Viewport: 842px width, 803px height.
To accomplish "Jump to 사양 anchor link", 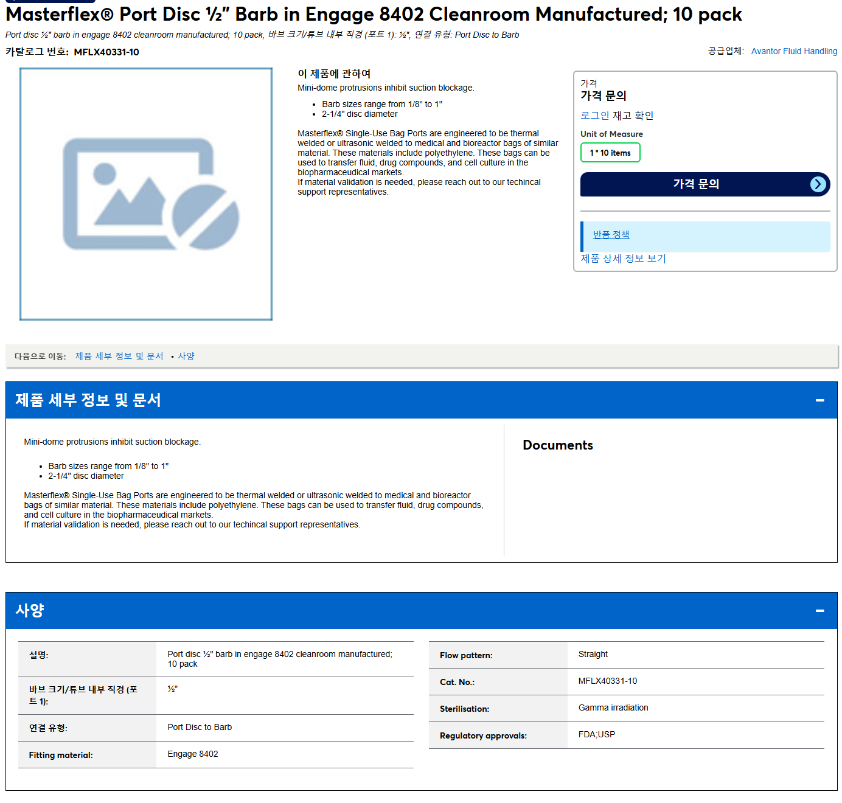I will tap(186, 356).
